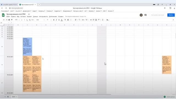The width and height of the screenshot is (176, 99).
Task: Open the last edit history link
Action: 76,16
